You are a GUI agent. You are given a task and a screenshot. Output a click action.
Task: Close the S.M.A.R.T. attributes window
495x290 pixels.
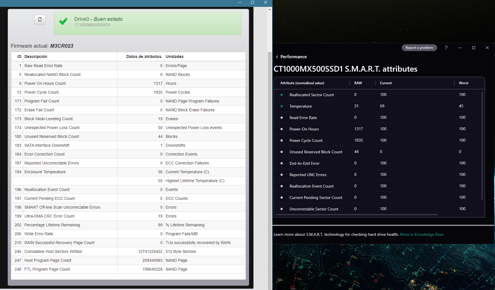pyautogui.click(x=487, y=48)
